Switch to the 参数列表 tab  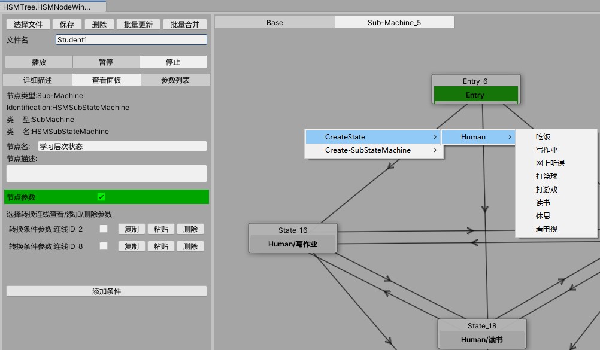pyautogui.click(x=175, y=80)
